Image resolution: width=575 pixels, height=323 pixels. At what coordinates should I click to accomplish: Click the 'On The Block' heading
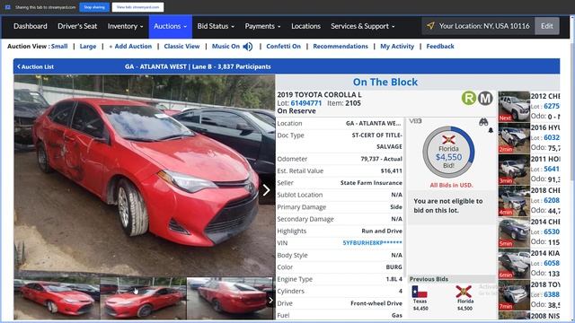tap(385, 82)
